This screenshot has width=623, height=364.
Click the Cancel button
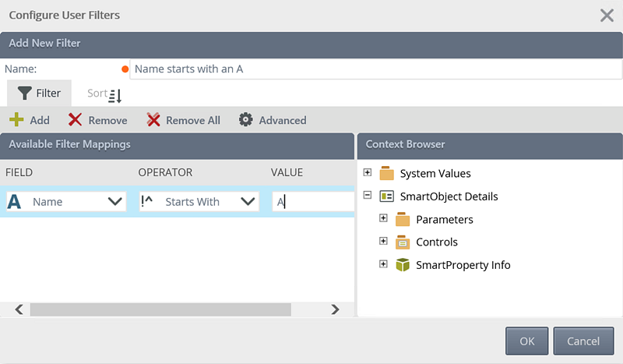(x=583, y=341)
